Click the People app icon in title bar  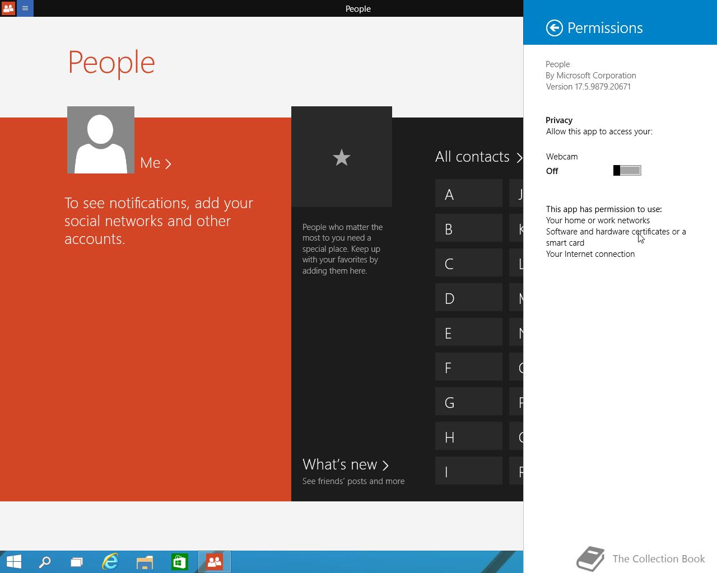coord(8,8)
